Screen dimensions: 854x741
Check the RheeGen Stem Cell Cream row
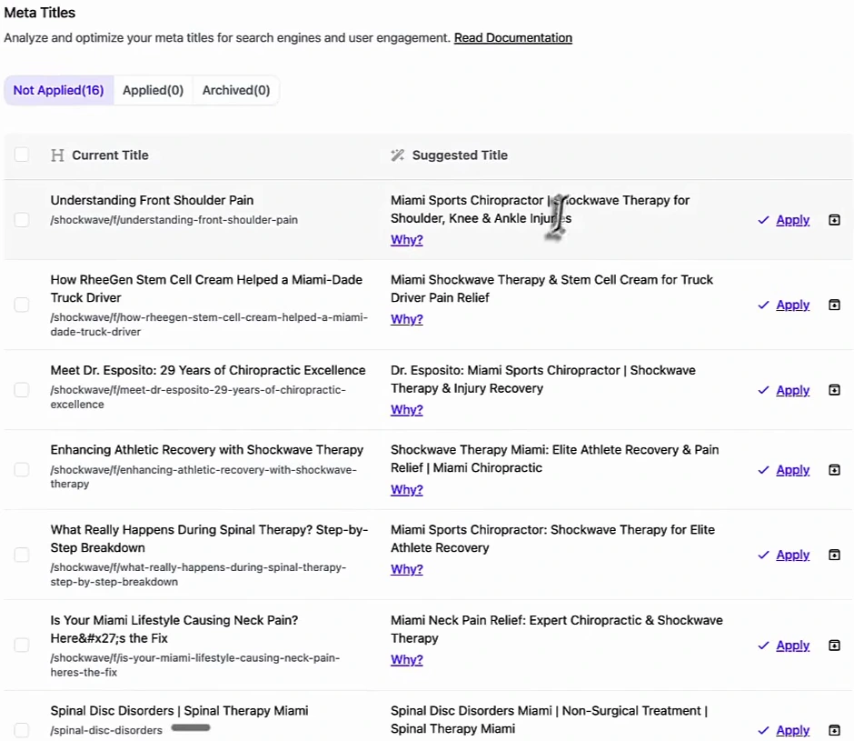pos(22,305)
